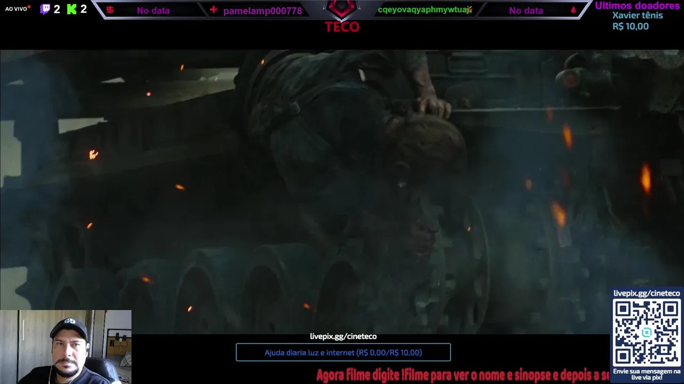The height and width of the screenshot is (384, 684).
Task: Click the livepix.gg/cineteco text above the goal bar
Action: pos(343,337)
